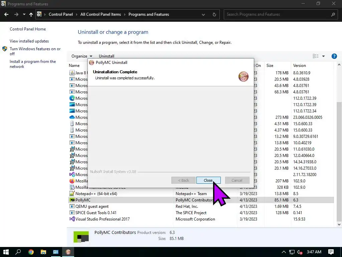Select the row with version 8.0.3610.9
The height and width of the screenshot is (257, 342).
pyautogui.click(x=201, y=73)
